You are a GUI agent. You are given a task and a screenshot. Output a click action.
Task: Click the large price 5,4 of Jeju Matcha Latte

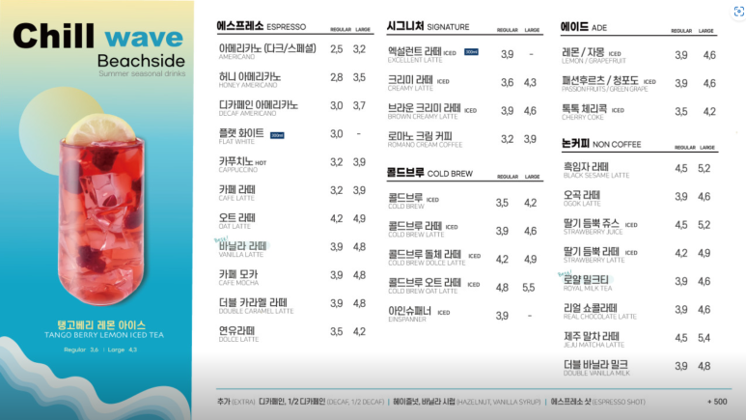pyautogui.click(x=705, y=338)
